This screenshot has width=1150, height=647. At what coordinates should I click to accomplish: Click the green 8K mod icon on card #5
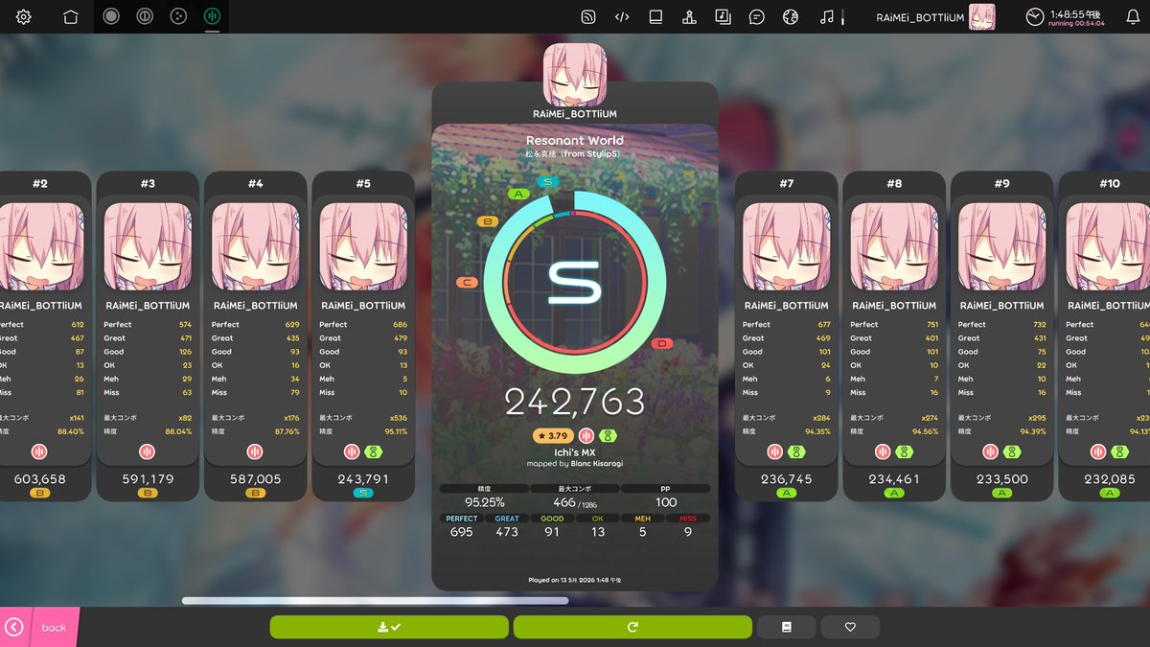pos(374,451)
